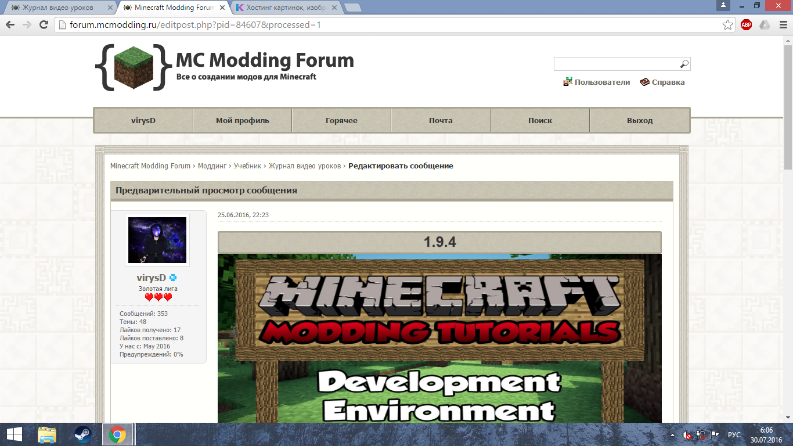Reload the current forum page

click(44, 25)
